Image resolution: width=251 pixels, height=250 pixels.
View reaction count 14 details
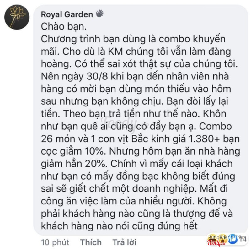pos(243,239)
